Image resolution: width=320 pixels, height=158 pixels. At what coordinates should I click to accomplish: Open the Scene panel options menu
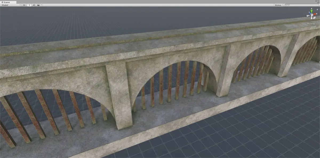pyautogui.click(x=318, y=3)
